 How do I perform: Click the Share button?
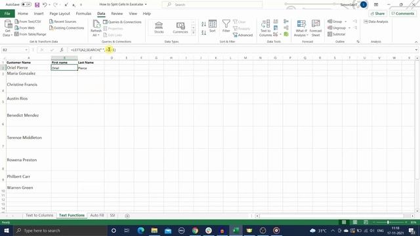point(378,13)
